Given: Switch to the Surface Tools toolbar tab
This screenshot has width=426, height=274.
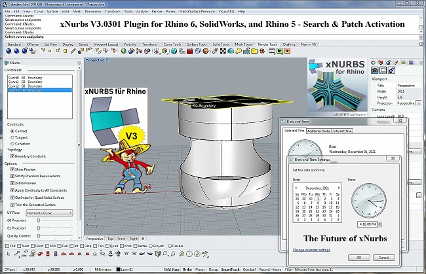Looking at the screenshot, I should click(x=197, y=44).
